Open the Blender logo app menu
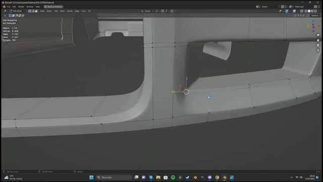The image size is (323, 182). point(4,7)
